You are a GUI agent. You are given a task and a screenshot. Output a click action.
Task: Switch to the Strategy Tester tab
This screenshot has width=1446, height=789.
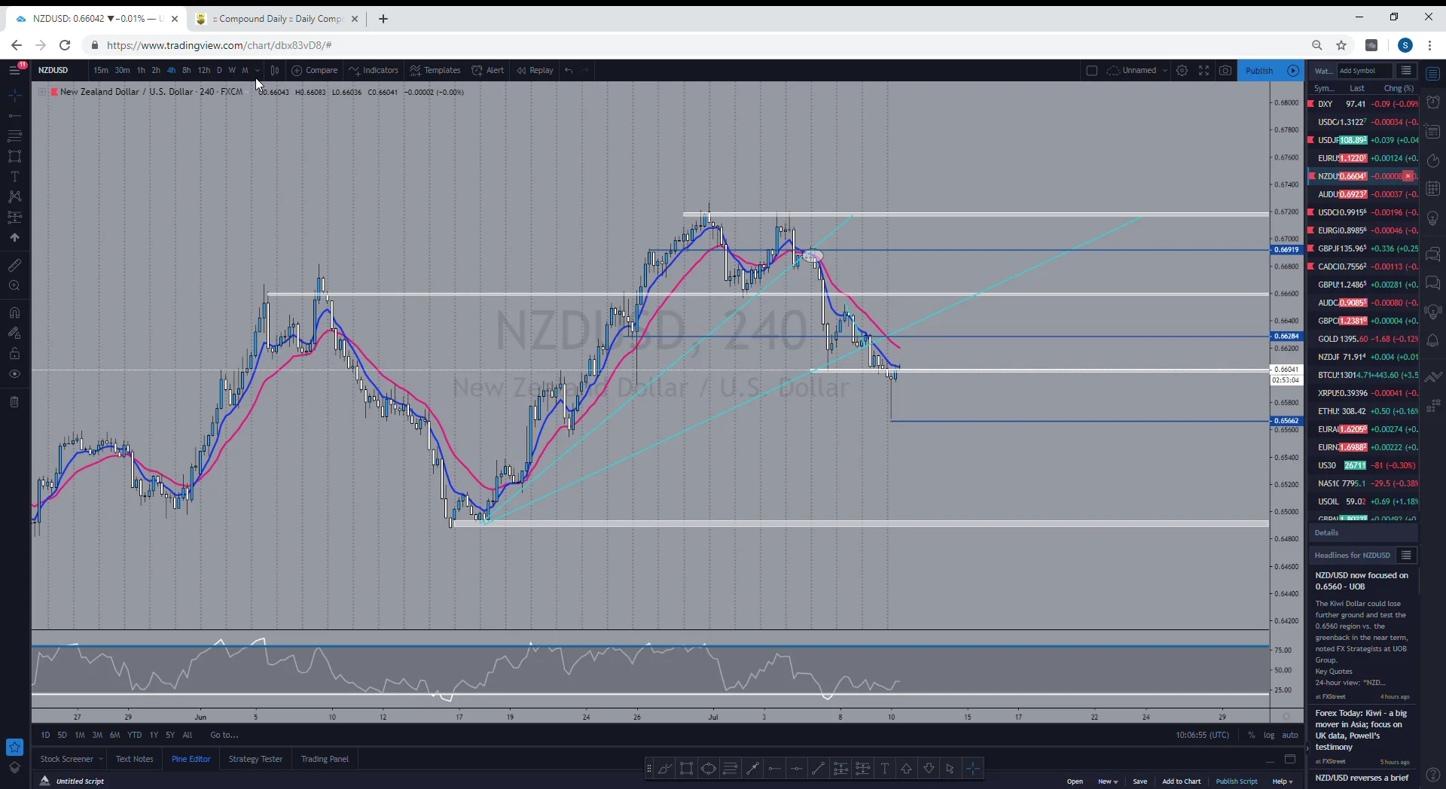coord(255,759)
